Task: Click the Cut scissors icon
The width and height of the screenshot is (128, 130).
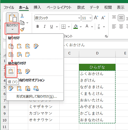Action: tap(22, 16)
